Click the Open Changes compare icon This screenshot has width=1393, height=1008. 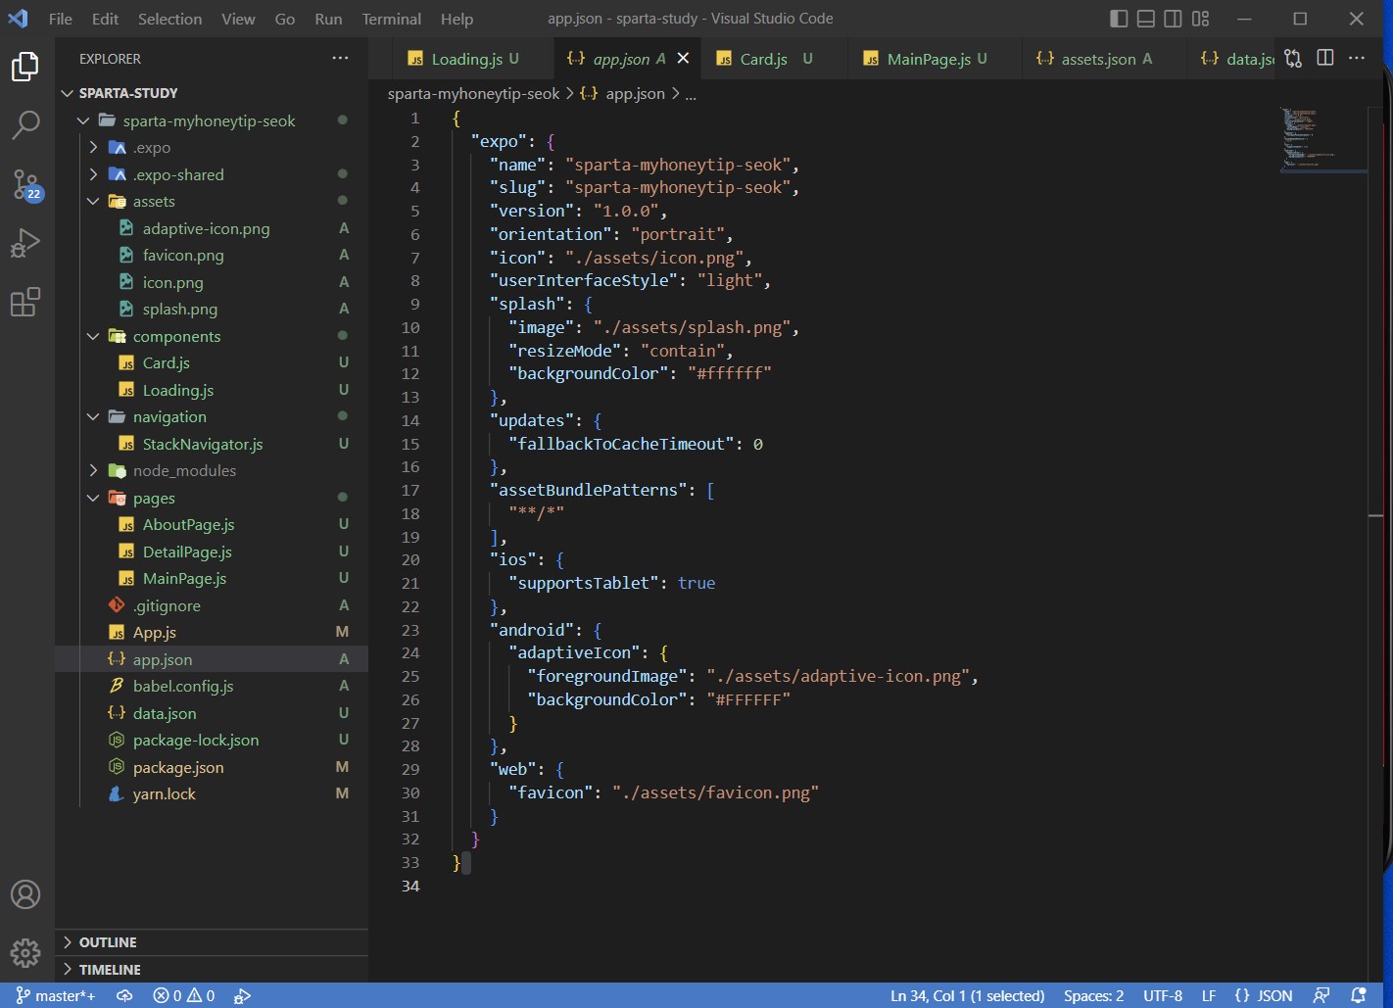coord(1293,59)
